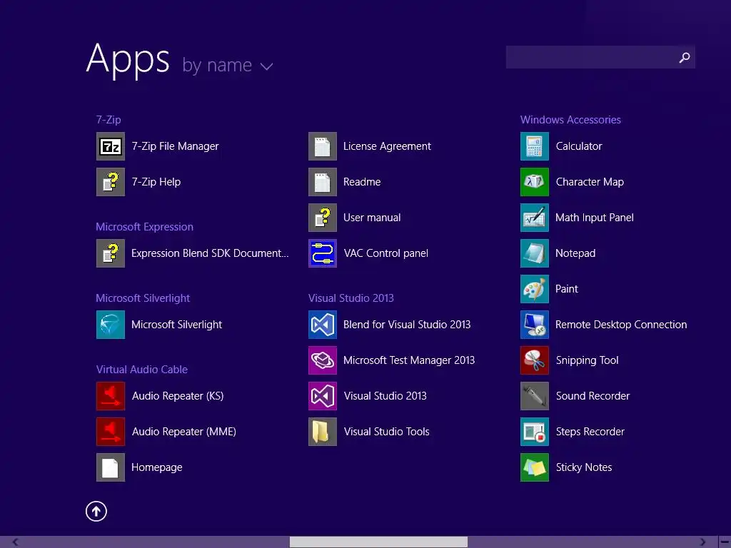
Task: Click the 'Paint' app label
Action: [x=566, y=289]
